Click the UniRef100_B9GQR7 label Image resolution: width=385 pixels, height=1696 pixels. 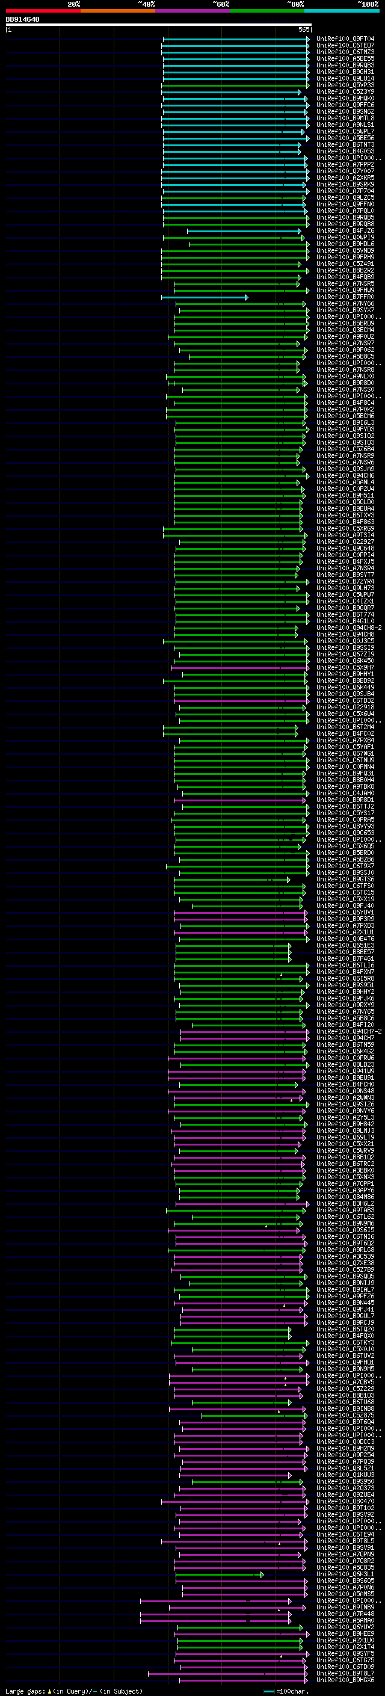[x=345, y=608]
